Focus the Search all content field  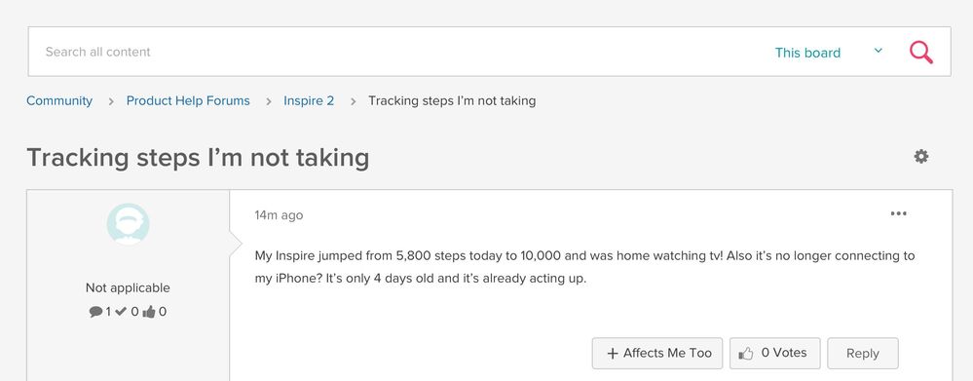pos(397,52)
